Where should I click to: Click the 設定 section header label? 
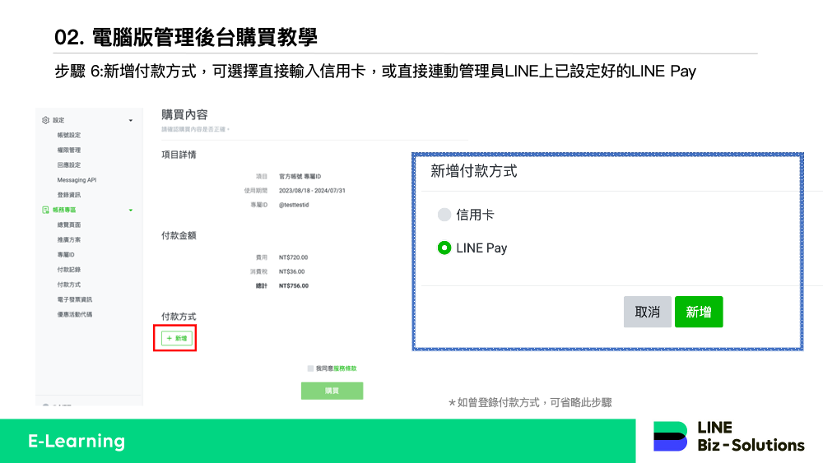coord(58,120)
